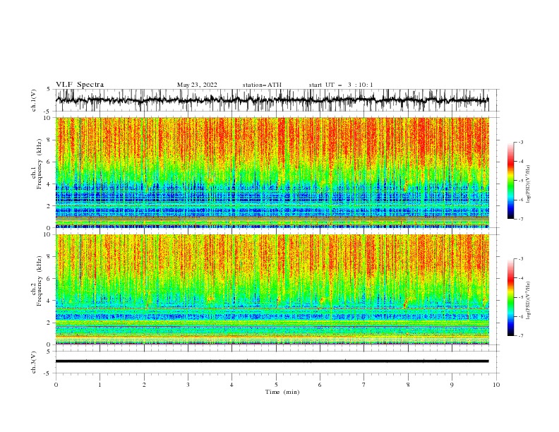Screen dimensions: 559x432
Task: Click the "6" tick on the ch.2 frequency axis
Action: [49, 278]
